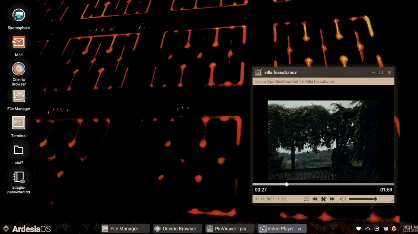Open the notifications bell tray icon
Screen dimensions: 418x234
(394, 229)
